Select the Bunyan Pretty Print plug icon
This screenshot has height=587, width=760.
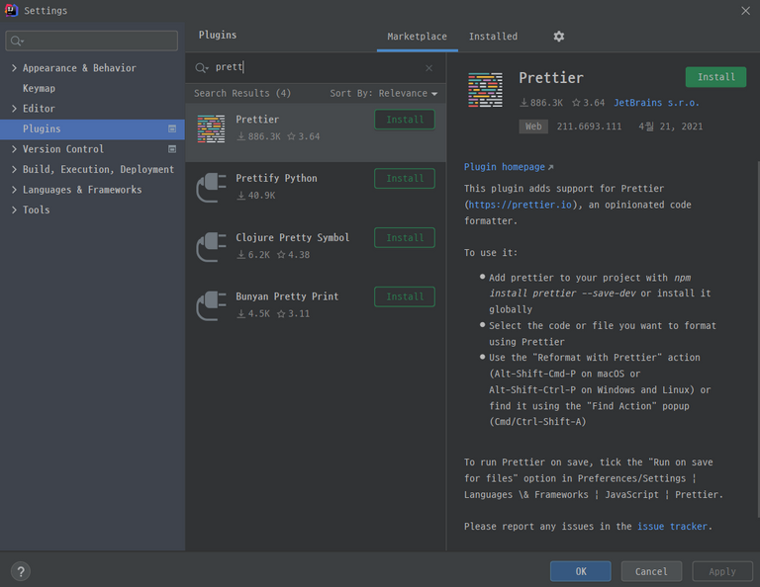pyautogui.click(x=212, y=305)
